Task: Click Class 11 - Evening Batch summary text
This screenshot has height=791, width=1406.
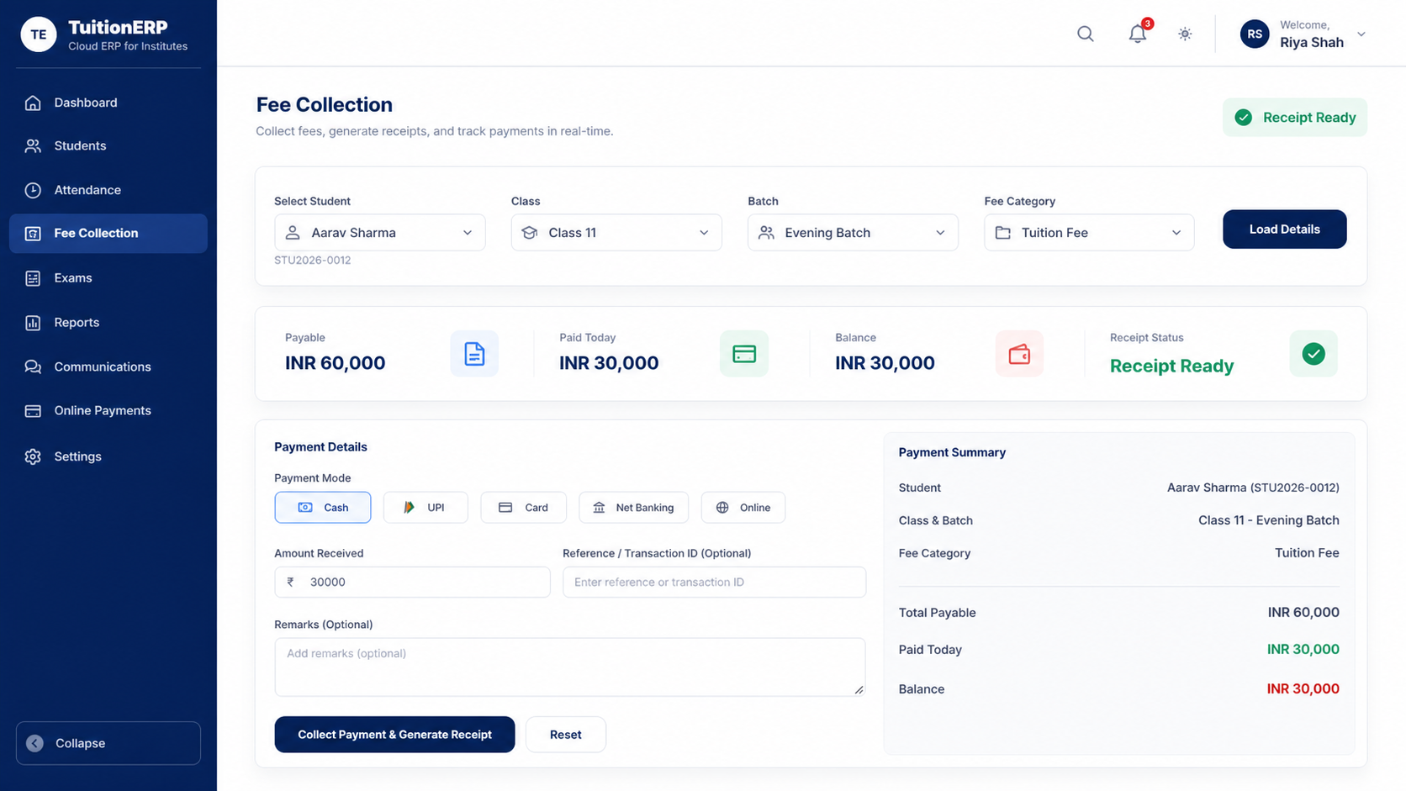Action: [1269, 520]
